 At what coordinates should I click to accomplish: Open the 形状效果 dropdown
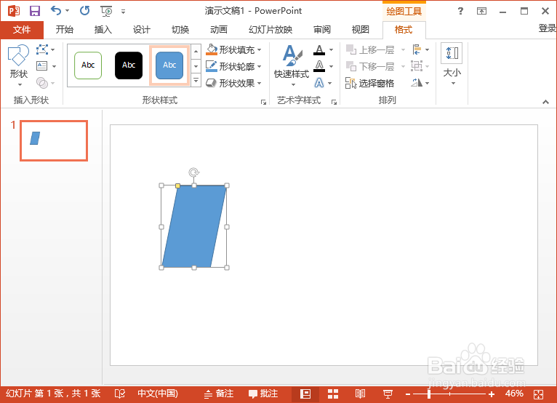[x=233, y=83]
